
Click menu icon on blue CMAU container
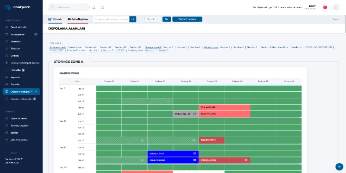194,160
